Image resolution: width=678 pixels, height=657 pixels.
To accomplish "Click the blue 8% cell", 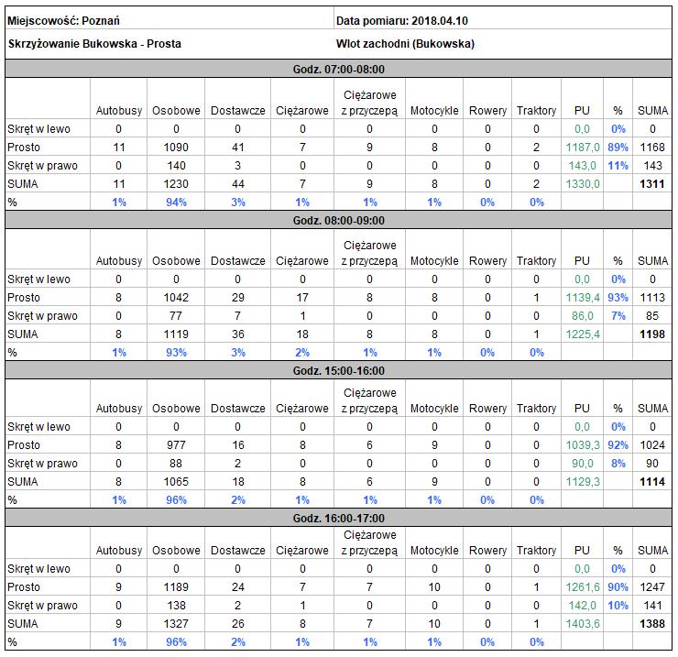I will pyautogui.click(x=618, y=464).
